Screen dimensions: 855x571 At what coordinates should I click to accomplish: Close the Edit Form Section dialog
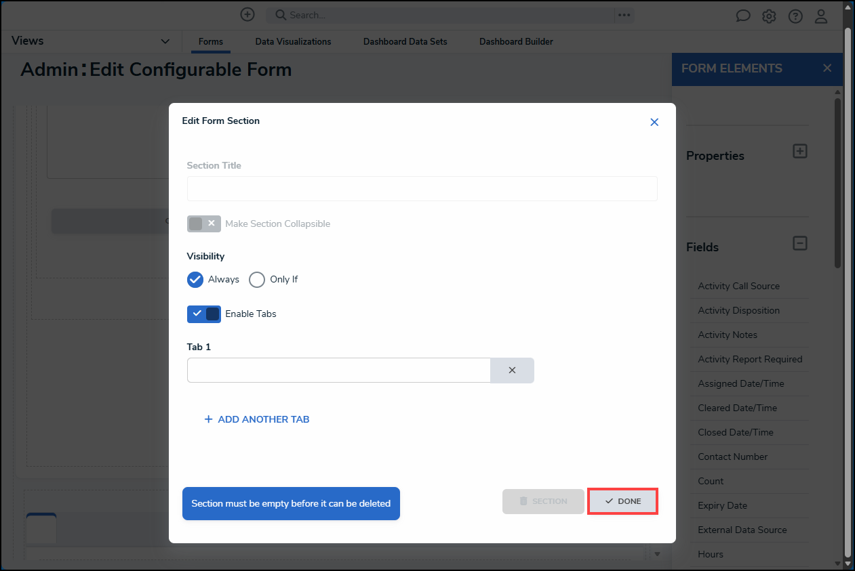[654, 122]
